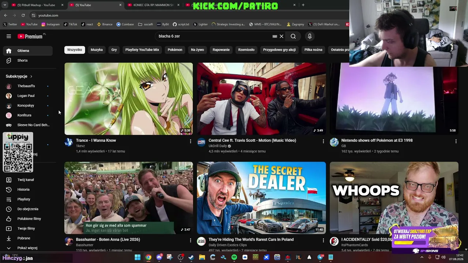The image size is (468, 263).
Task: Run the search with magnifier icon
Action: pyautogui.click(x=293, y=36)
